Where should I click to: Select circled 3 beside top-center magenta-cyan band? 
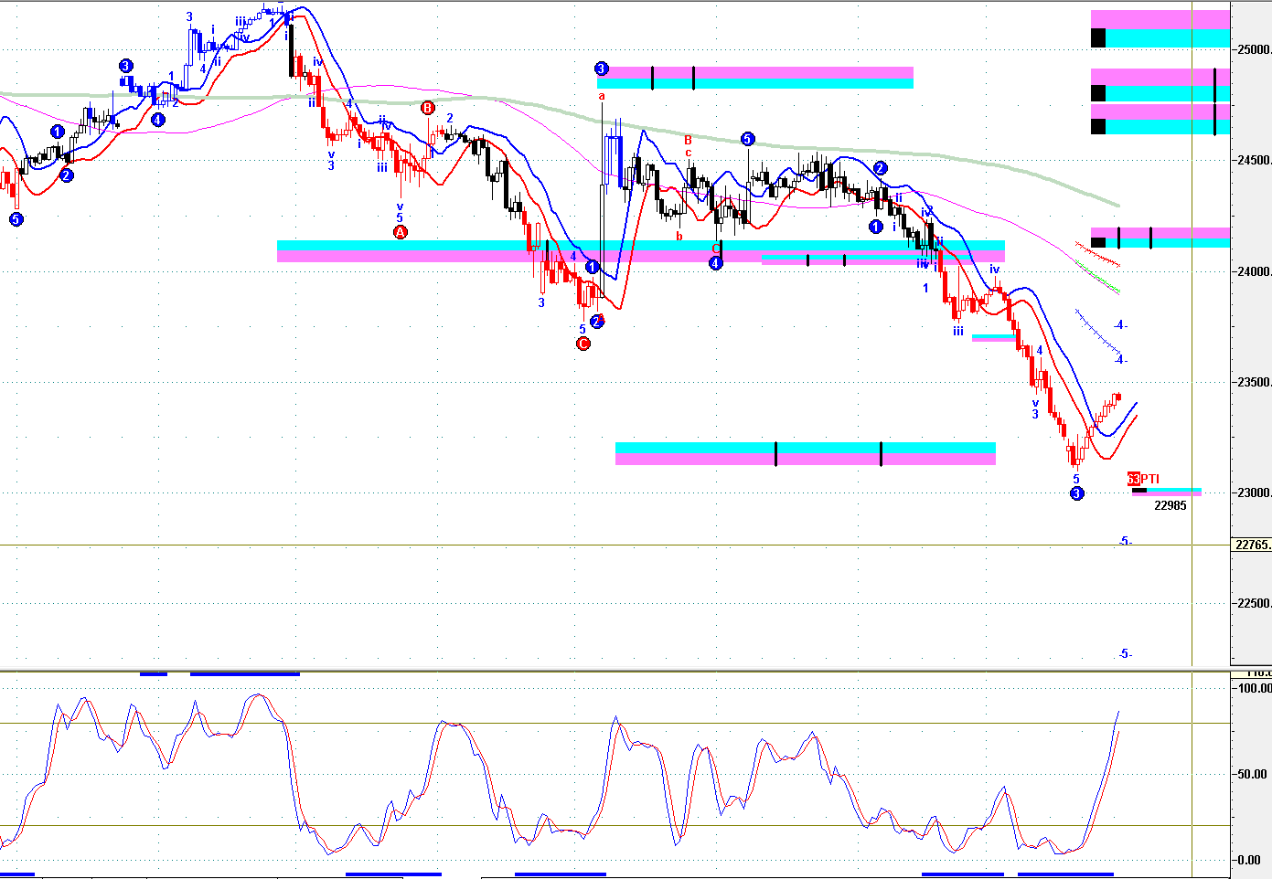(601, 69)
